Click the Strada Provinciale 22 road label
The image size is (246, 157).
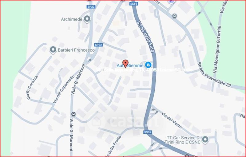pyautogui.click(x=214, y=75)
